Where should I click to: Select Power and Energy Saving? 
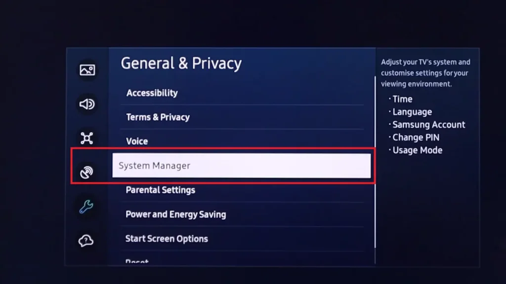pyautogui.click(x=242, y=214)
